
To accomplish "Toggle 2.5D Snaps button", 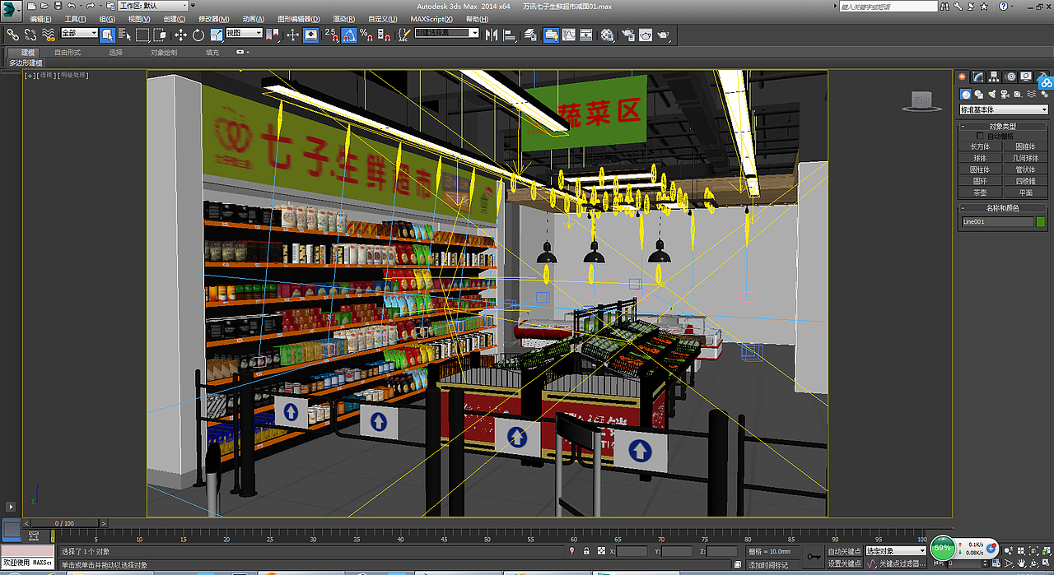I will click(331, 35).
